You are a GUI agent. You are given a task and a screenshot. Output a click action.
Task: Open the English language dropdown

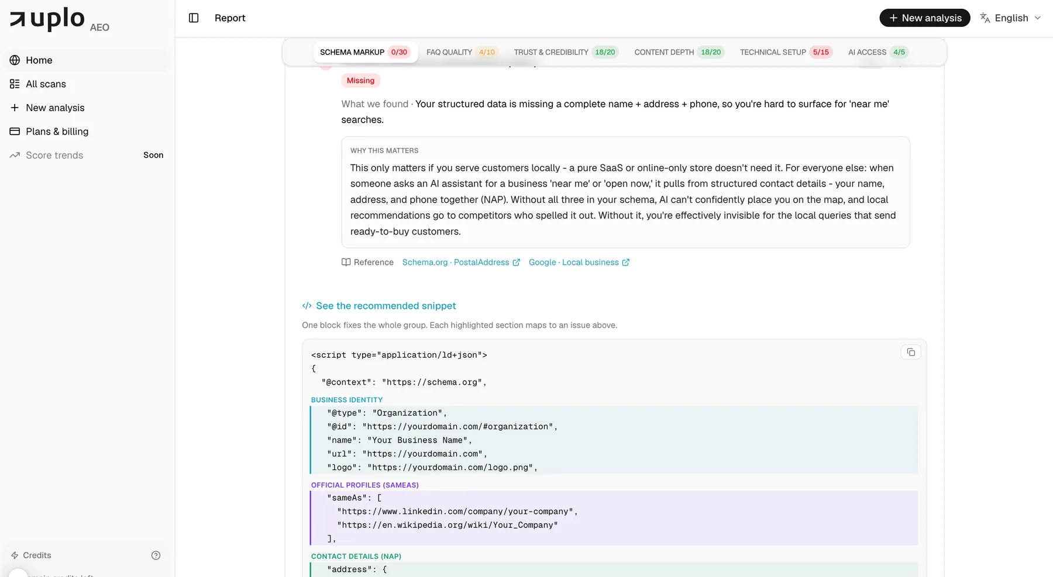pos(1011,18)
